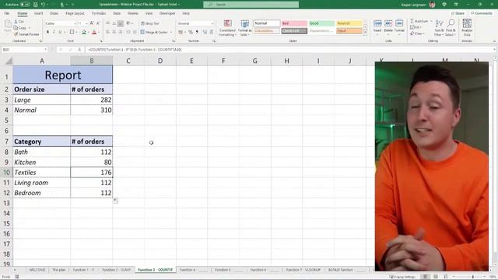
Task: Open the Sort & Filter menu
Action: click(439, 27)
